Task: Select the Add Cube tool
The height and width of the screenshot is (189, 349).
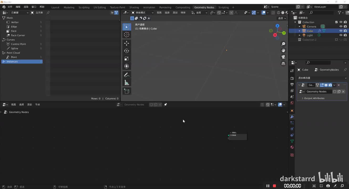Action: 127,91
